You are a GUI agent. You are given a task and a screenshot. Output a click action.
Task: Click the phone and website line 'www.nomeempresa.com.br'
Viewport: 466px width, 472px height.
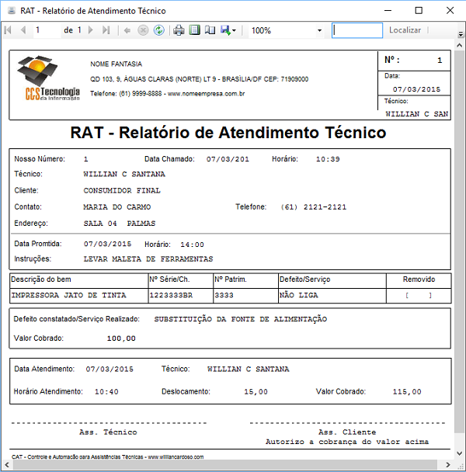167,94
